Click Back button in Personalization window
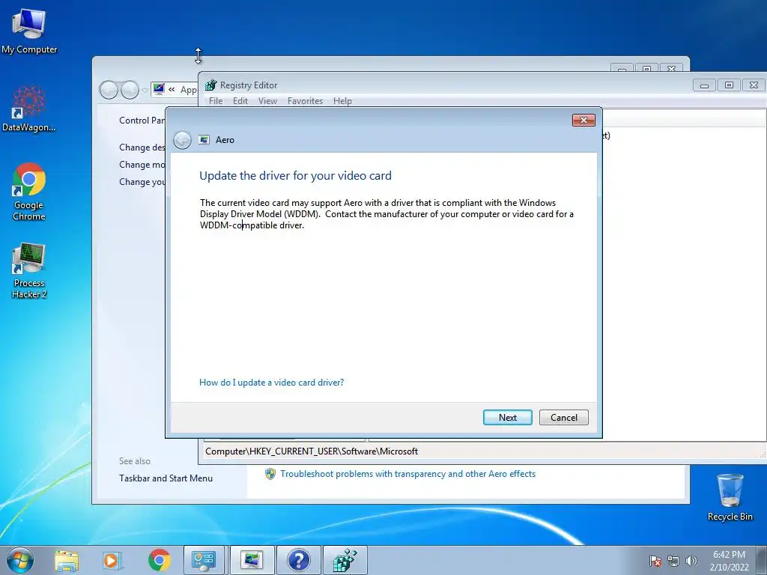 [x=109, y=90]
